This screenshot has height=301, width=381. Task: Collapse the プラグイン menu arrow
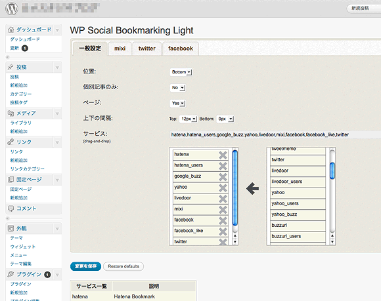click(57, 275)
